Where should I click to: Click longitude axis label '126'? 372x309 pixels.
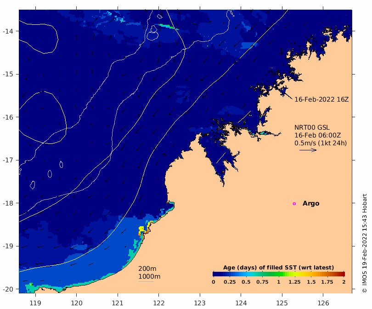323,303
